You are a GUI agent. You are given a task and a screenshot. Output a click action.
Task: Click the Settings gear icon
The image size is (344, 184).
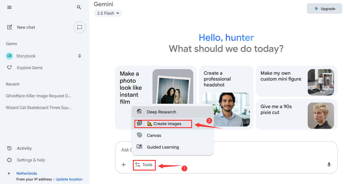point(9,160)
